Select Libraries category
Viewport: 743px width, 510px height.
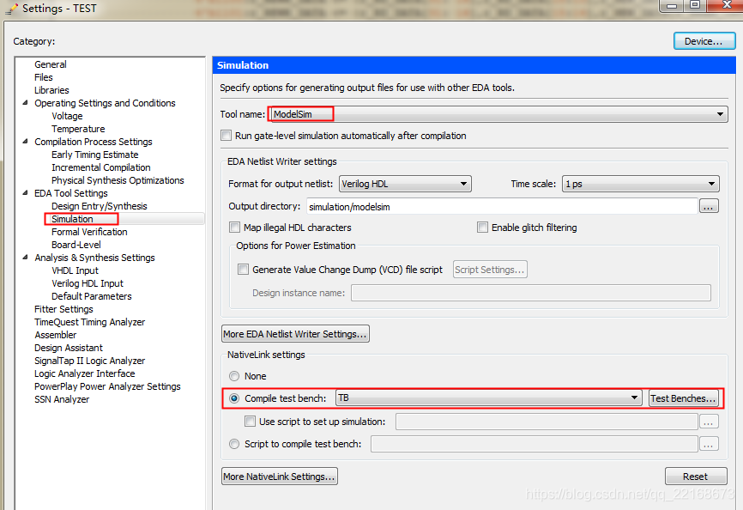coord(51,90)
